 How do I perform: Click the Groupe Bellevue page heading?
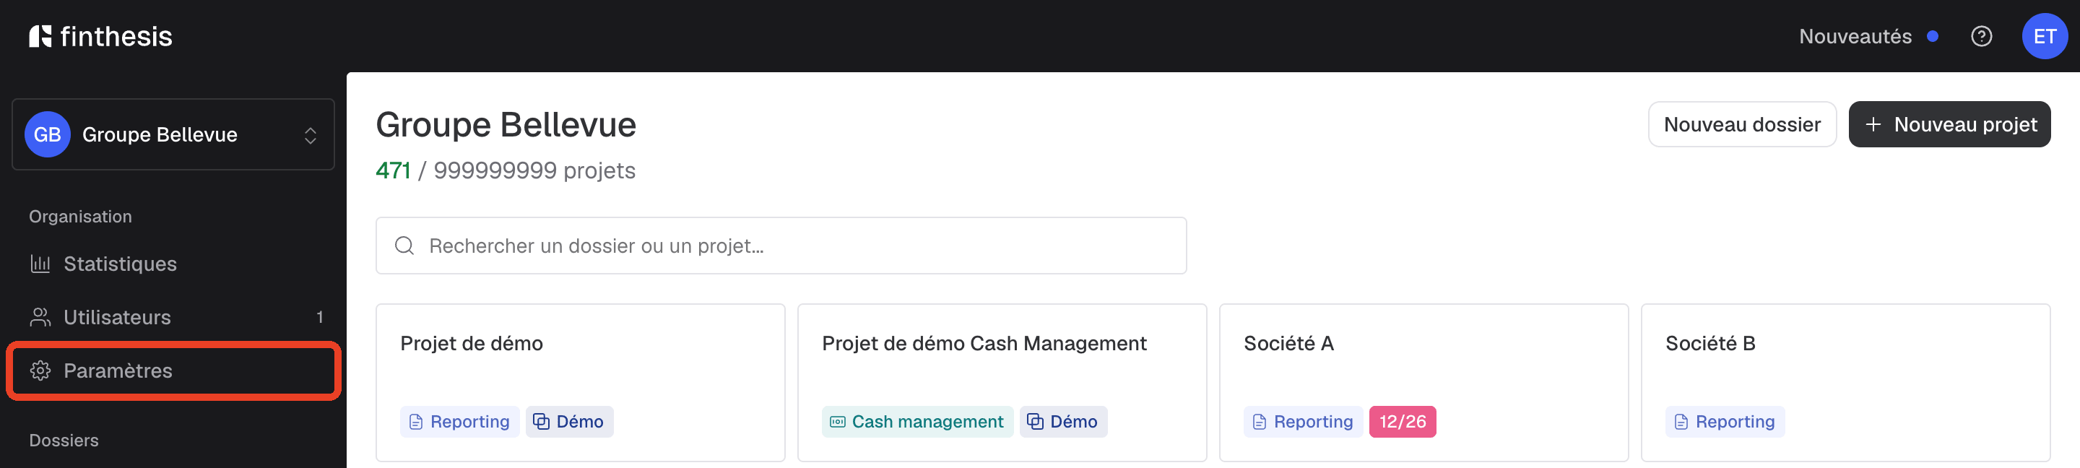pyautogui.click(x=506, y=124)
